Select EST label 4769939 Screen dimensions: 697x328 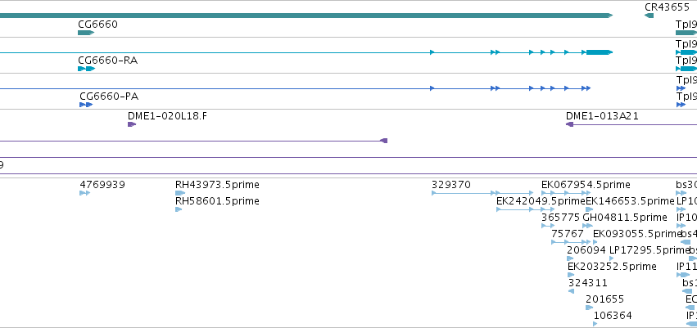(x=102, y=185)
